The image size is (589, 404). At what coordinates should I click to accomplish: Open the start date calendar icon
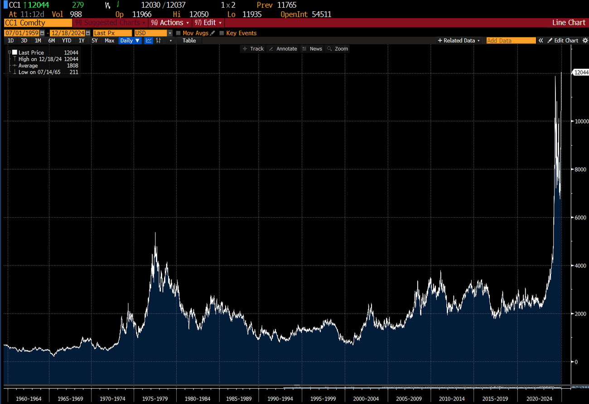point(42,33)
